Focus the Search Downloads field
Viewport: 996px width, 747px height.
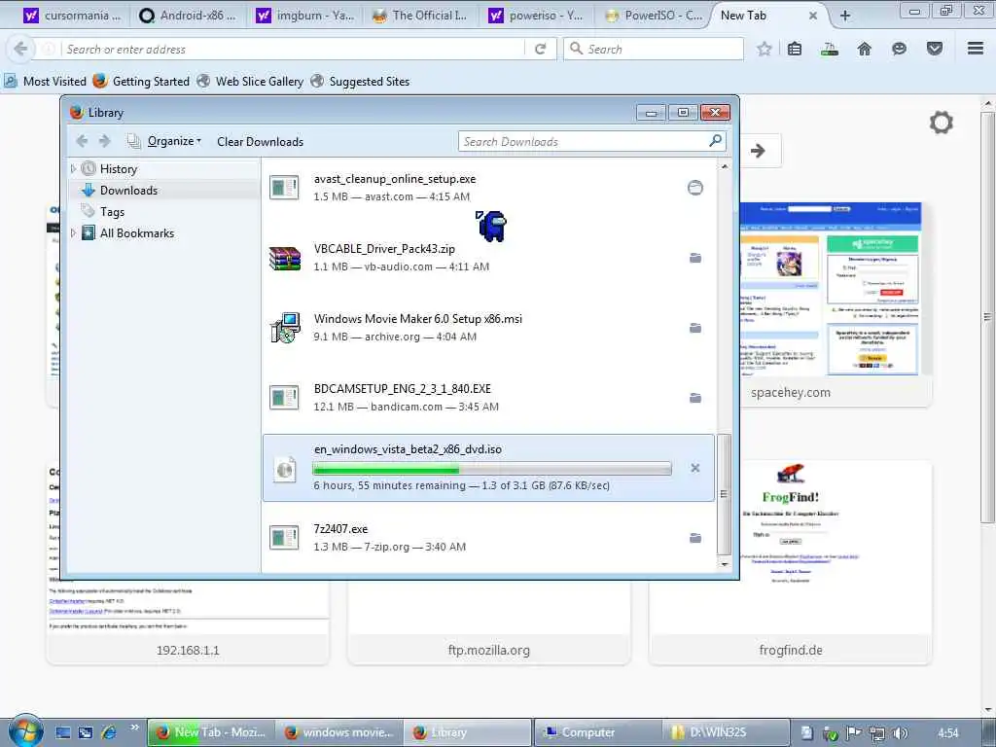coord(591,142)
